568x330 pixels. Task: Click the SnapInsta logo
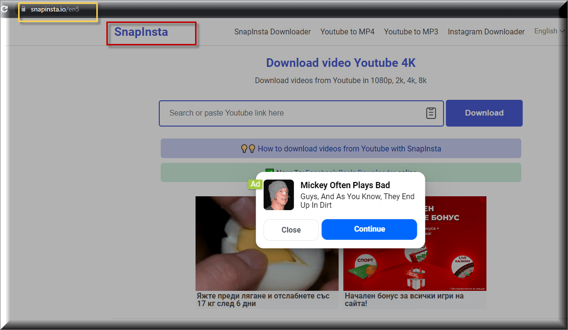click(x=141, y=32)
